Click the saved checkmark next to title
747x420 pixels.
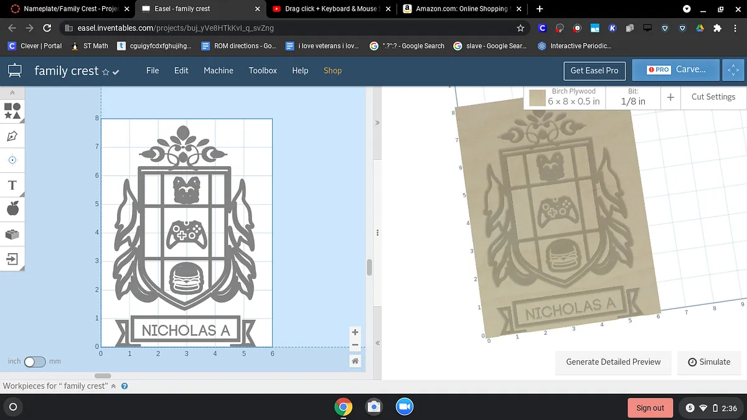click(116, 72)
